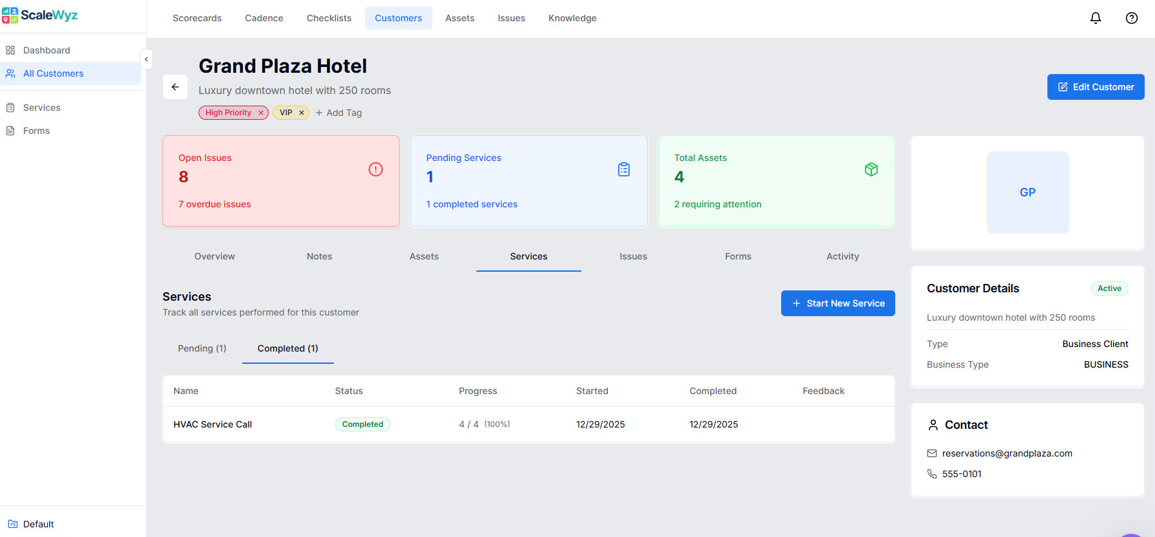The width and height of the screenshot is (1155, 537).
Task: Click the Edit Customer button
Action: pyautogui.click(x=1096, y=87)
